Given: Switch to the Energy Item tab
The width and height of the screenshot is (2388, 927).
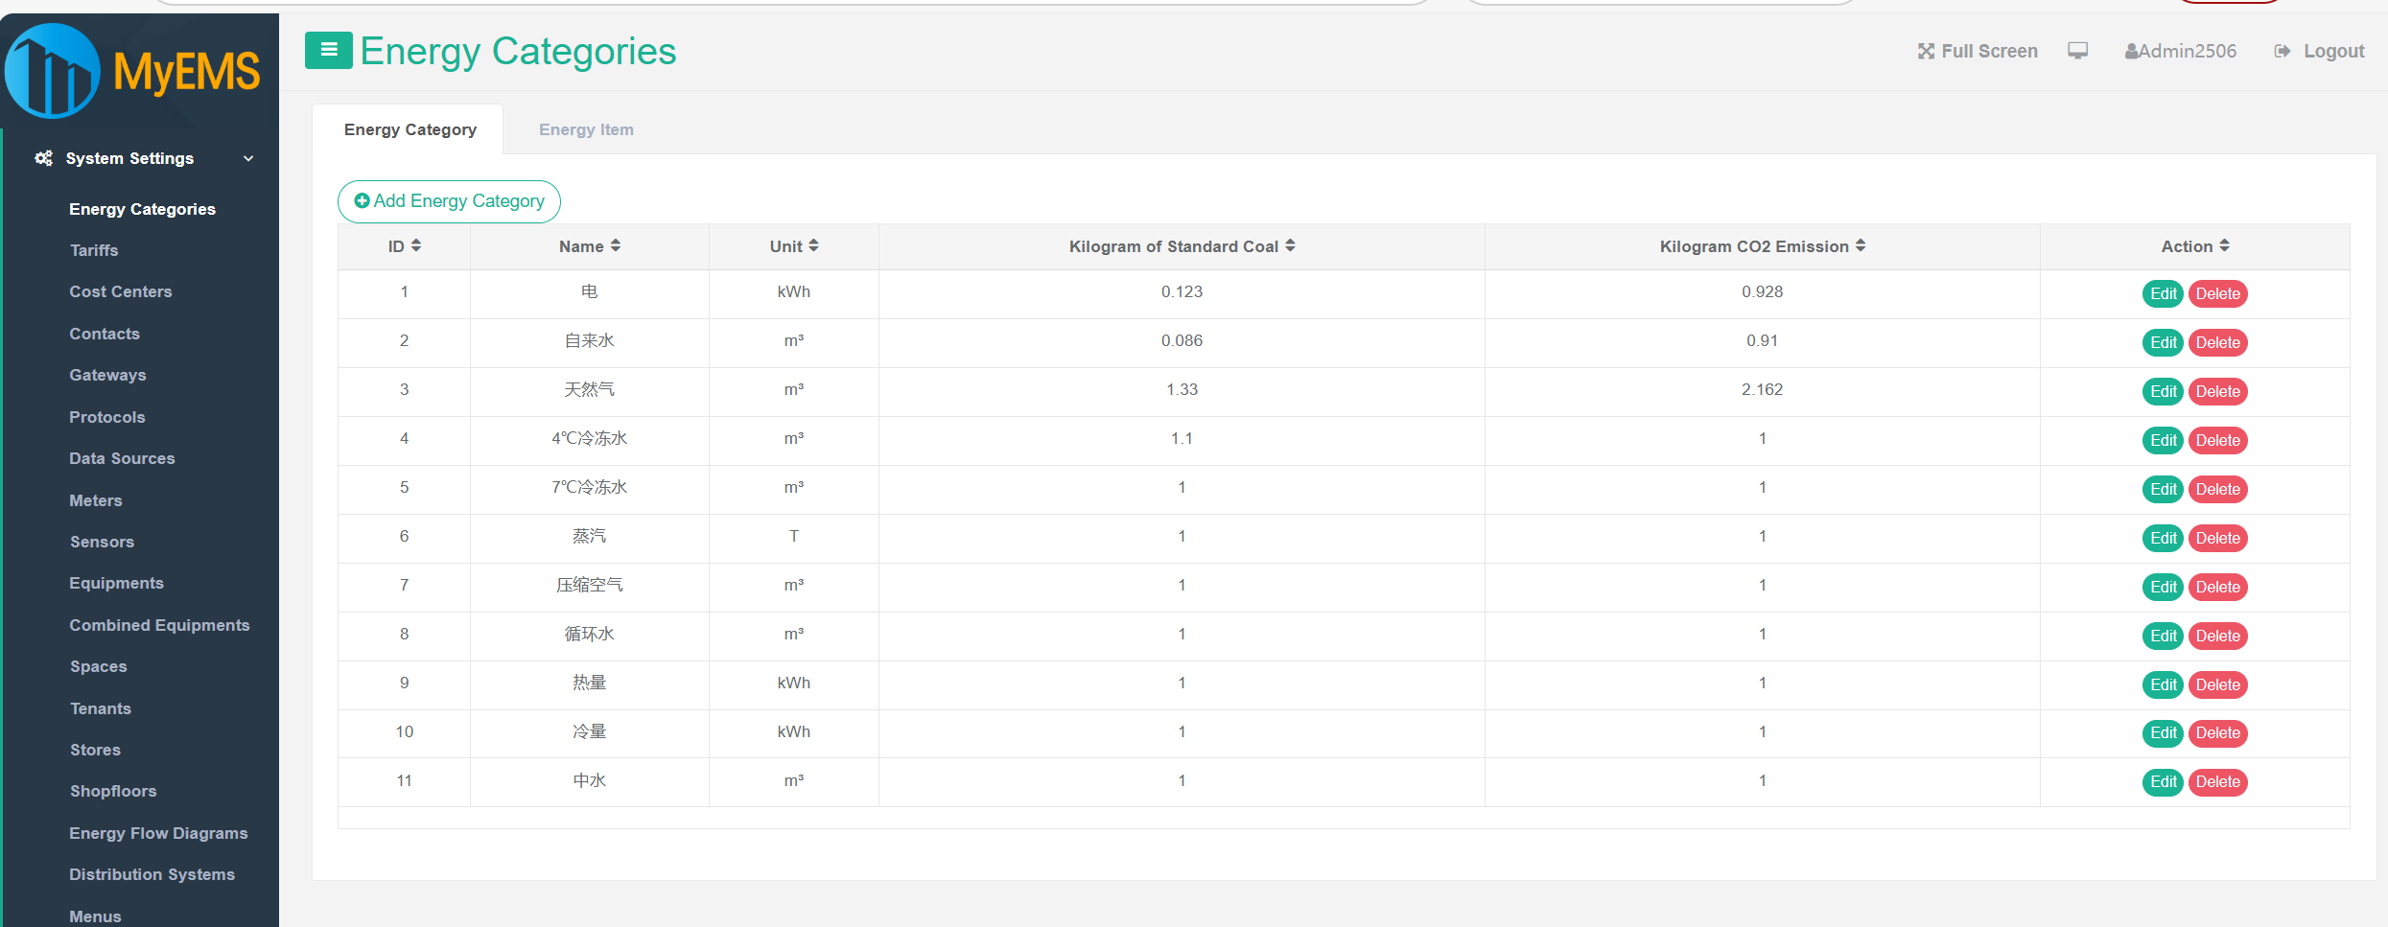Looking at the screenshot, I should click(586, 129).
